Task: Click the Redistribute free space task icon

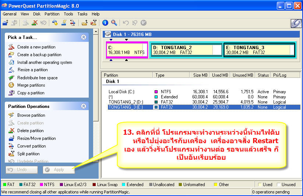Action: (x=11, y=78)
